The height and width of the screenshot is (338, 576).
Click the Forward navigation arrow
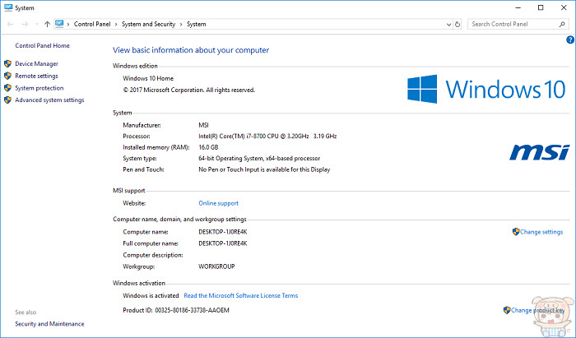coord(25,24)
